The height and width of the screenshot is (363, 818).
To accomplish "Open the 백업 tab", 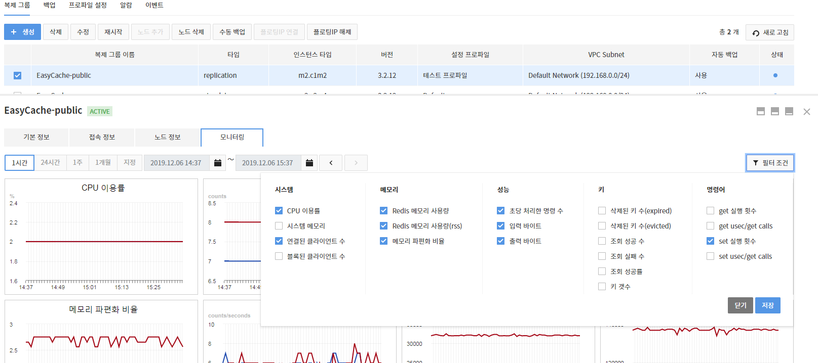I will click(49, 5).
